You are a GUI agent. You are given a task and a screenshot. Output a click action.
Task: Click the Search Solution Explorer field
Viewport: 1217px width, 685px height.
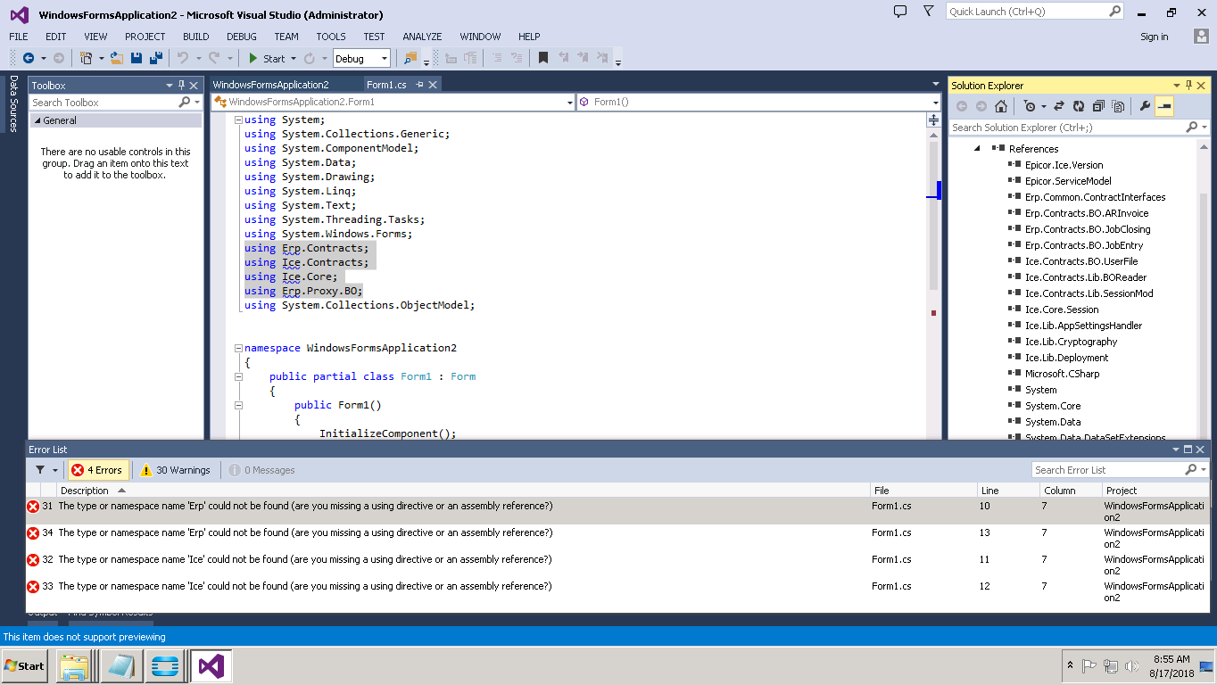1067,128
